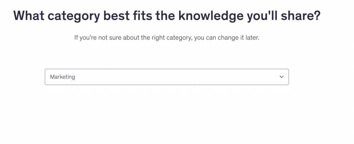Expand category options using the small arrow icon
This screenshot has width=354, height=144.
tap(281, 77)
